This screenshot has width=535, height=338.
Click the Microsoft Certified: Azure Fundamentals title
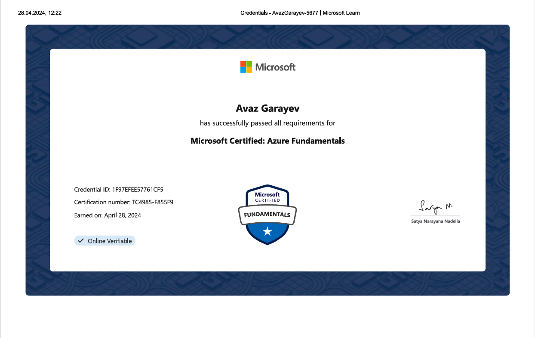[267, 141]
